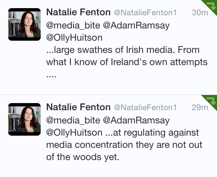
Task: Open the @NatalieFenton1 handle in the 30m tweet
Action: click(145, 13)
